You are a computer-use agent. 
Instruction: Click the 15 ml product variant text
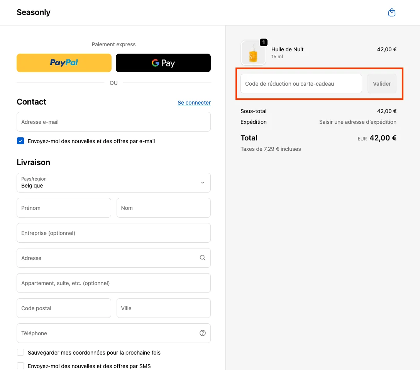[x=277, y=56]
